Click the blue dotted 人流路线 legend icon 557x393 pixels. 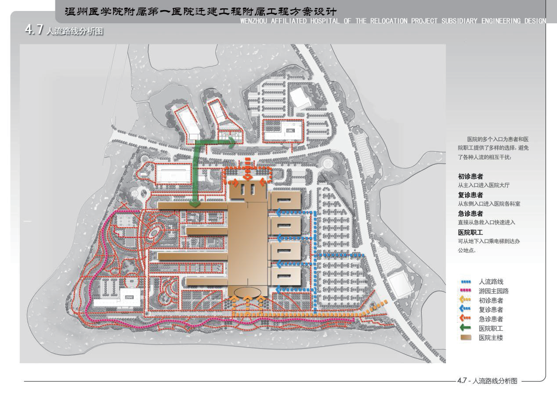[x=466, y=282]
